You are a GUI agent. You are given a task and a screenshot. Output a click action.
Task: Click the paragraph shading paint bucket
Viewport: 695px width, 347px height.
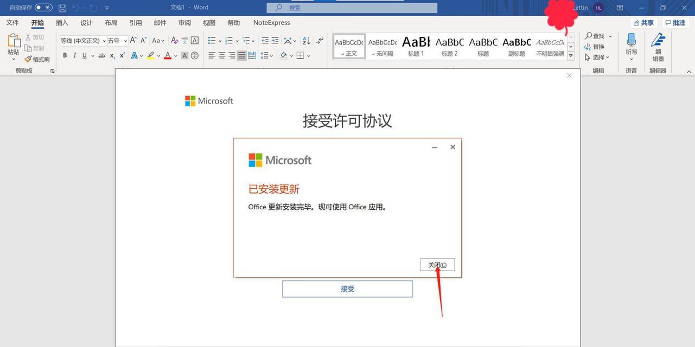pyautogui.click(x=283, y=55)
